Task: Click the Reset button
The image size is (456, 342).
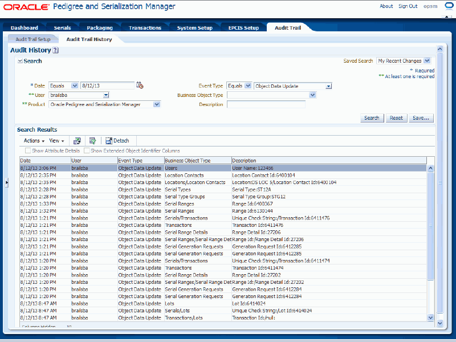Action: pos(396,118)
